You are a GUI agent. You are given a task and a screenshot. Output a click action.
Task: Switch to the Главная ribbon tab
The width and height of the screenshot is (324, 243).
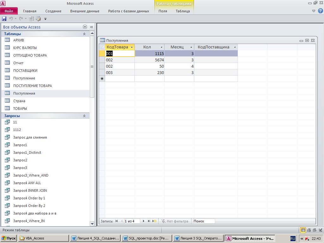point(29,11)
